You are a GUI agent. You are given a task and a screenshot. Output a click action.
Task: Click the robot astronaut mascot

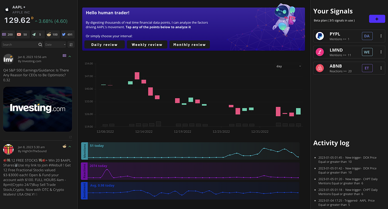(x=285, y=19)
